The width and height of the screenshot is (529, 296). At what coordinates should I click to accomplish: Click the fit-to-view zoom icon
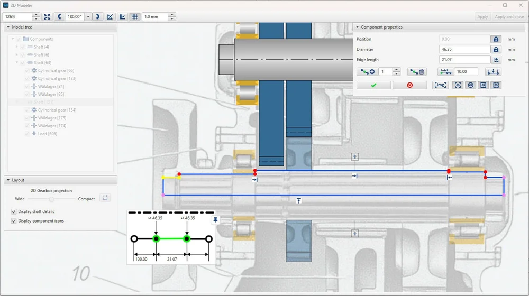(47, 16)
